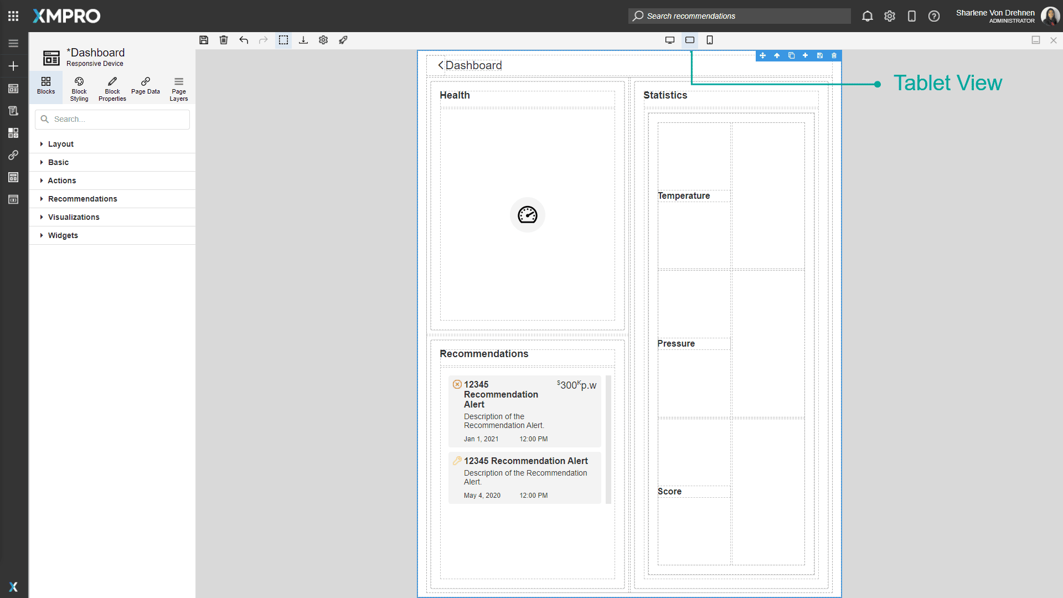Select the marquee selection tool in the toolbar
Image resolution: width=1063 pixels, height=598 pixels.
[x=283, y=40]
